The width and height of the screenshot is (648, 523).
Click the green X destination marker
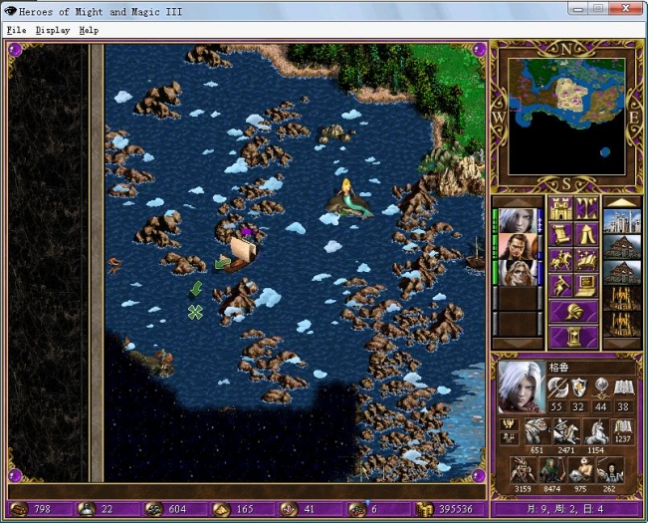(x=195, y=312)
